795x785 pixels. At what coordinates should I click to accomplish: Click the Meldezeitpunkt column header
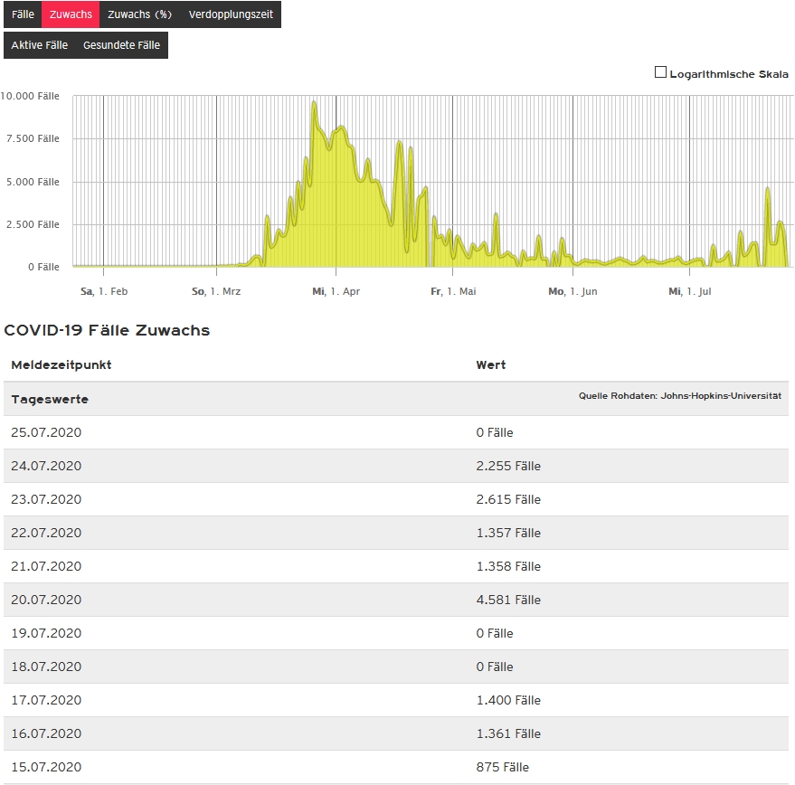click(x=62, y=364)
